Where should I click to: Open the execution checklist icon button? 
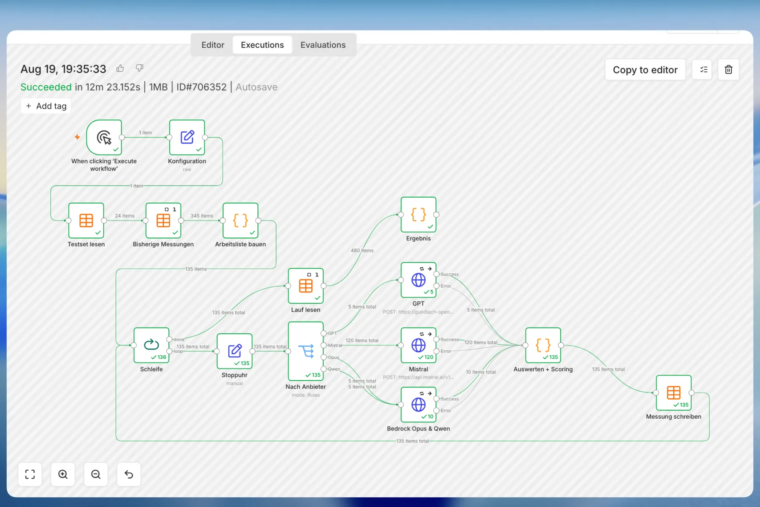pos(703,70)
